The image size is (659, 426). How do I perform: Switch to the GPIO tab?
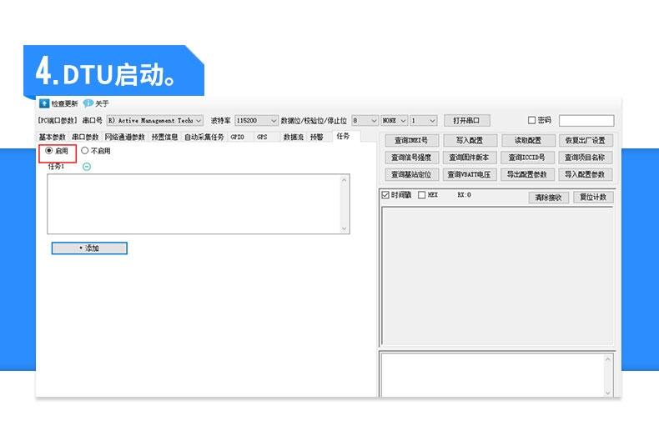tap(238, 137)
